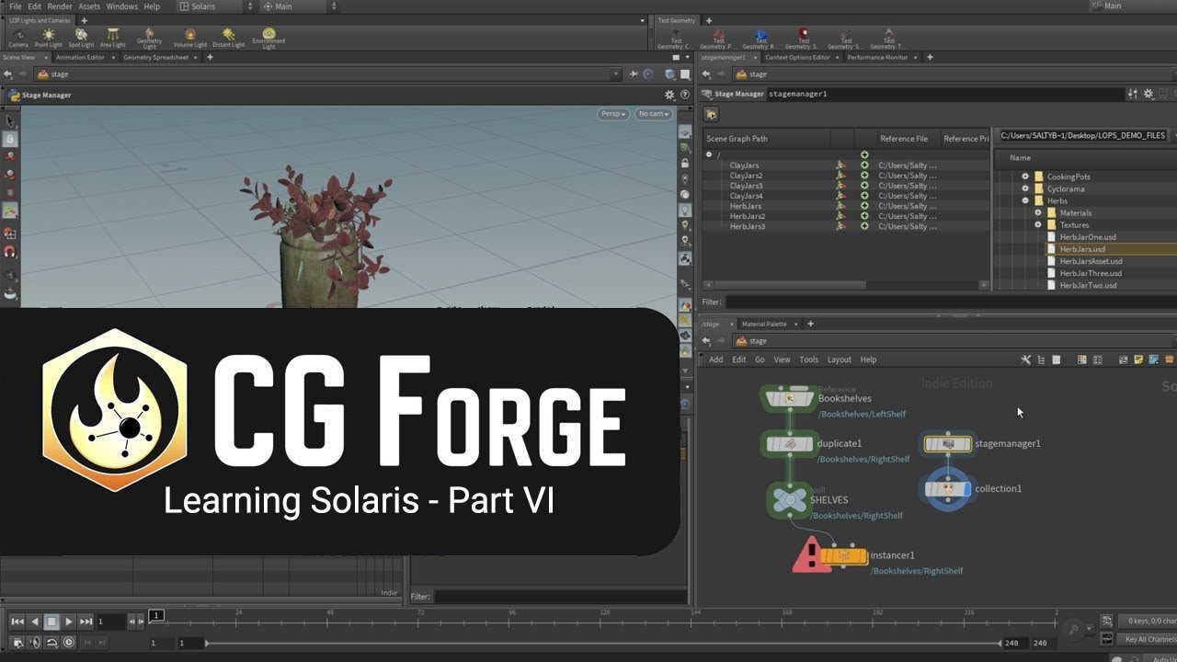Jump to first frame
Image resolution: width=1177 pixels, height=662 pixels.
click(17, 622)
